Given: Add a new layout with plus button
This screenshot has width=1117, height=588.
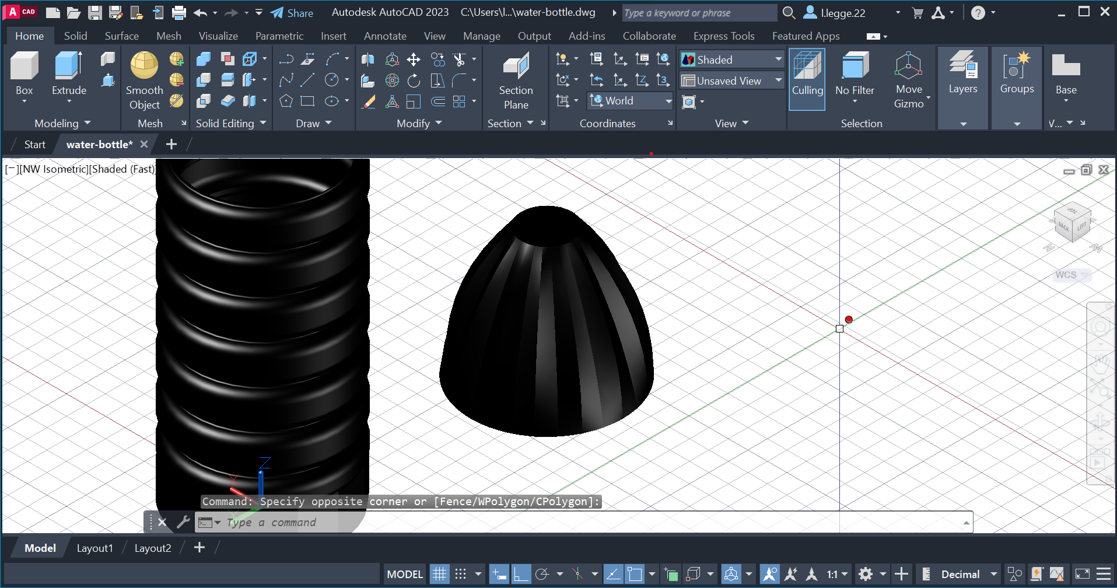Looking at the screenshot, I should point(199,547).
